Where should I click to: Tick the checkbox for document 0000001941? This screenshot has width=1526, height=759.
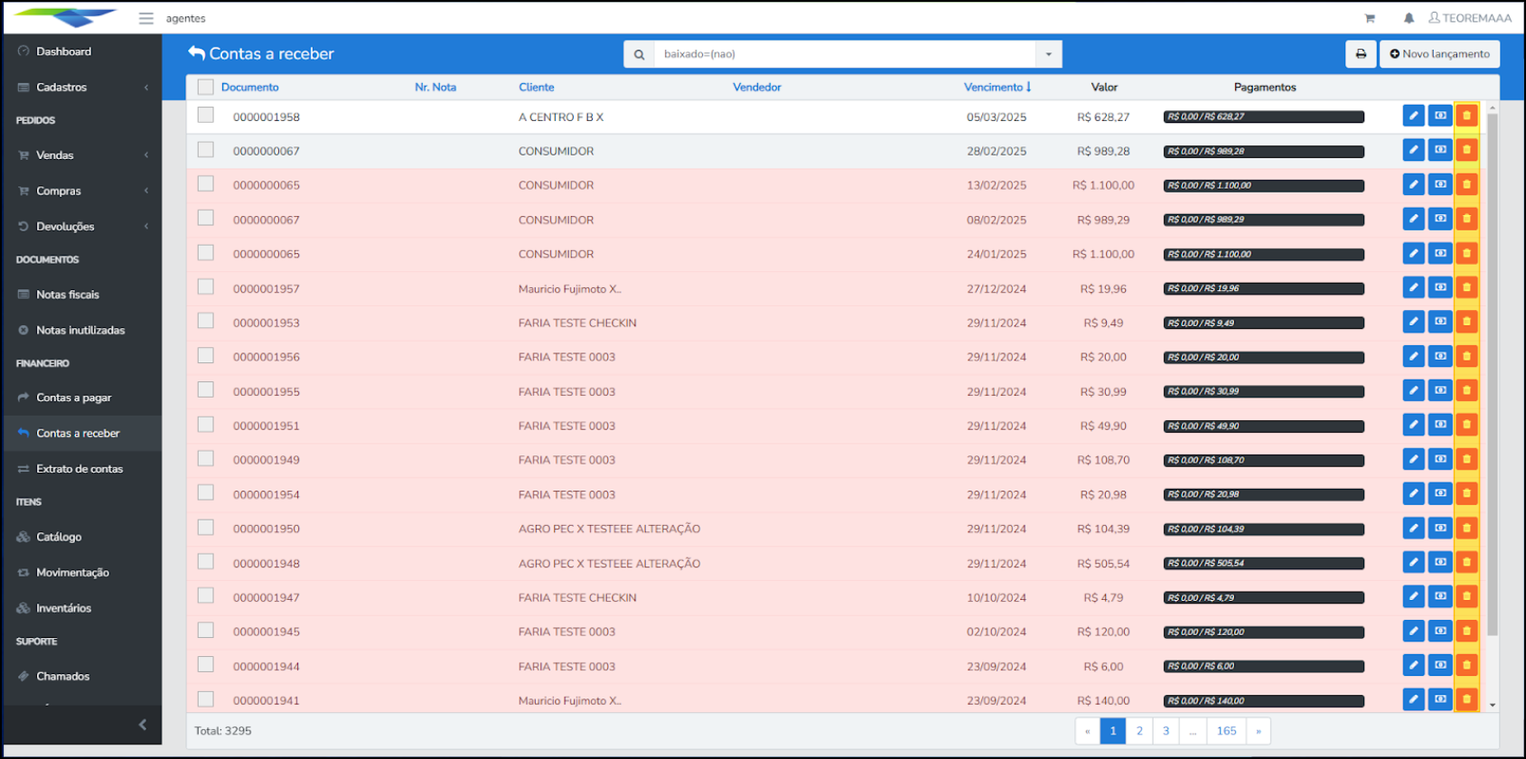206,698
